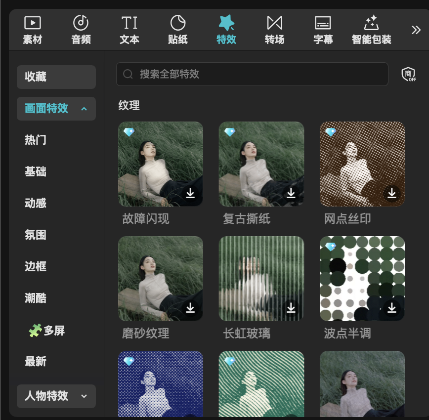The width and height of the screenshot is (429, 420).
Task: Click diamond badge on blue halftone thumbnail
Action: click(129, 361)
